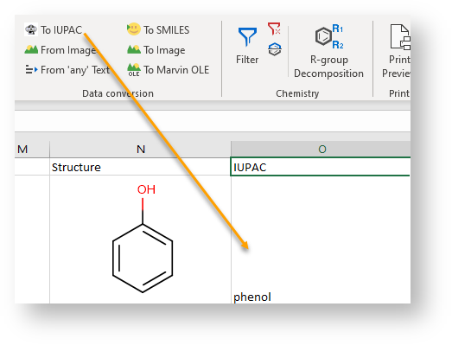The height and width of the screenshot is (345, 452).
Task: Select column M header
Action: coord(32,149)
